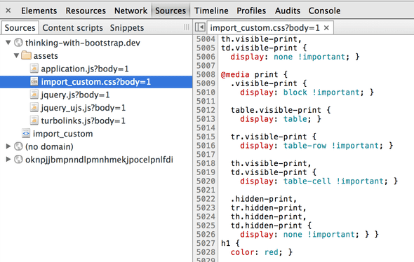This screenshot has width=414, height=262.
Task: Open turbolinks.js?body=1 in the file tree
Action: tap(84, 120)
